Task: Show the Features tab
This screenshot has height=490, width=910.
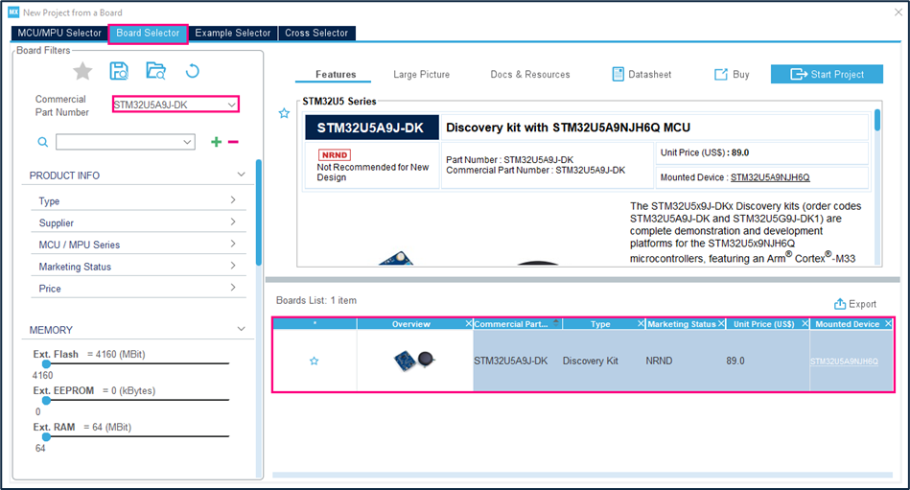Action: tap(336, 74)
